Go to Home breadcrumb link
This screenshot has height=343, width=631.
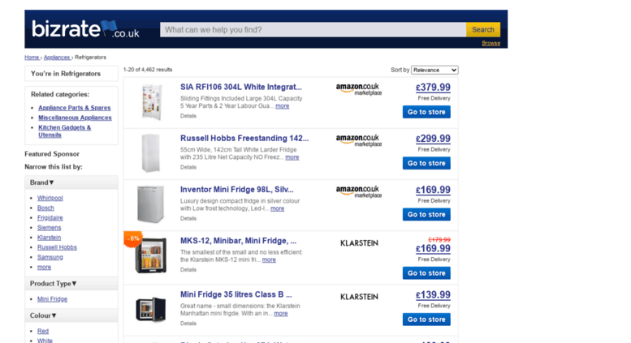click(32, 58)
